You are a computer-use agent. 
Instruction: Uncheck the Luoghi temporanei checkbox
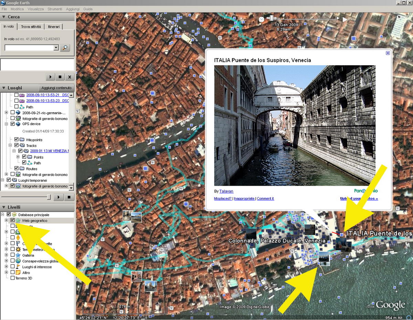9,180
